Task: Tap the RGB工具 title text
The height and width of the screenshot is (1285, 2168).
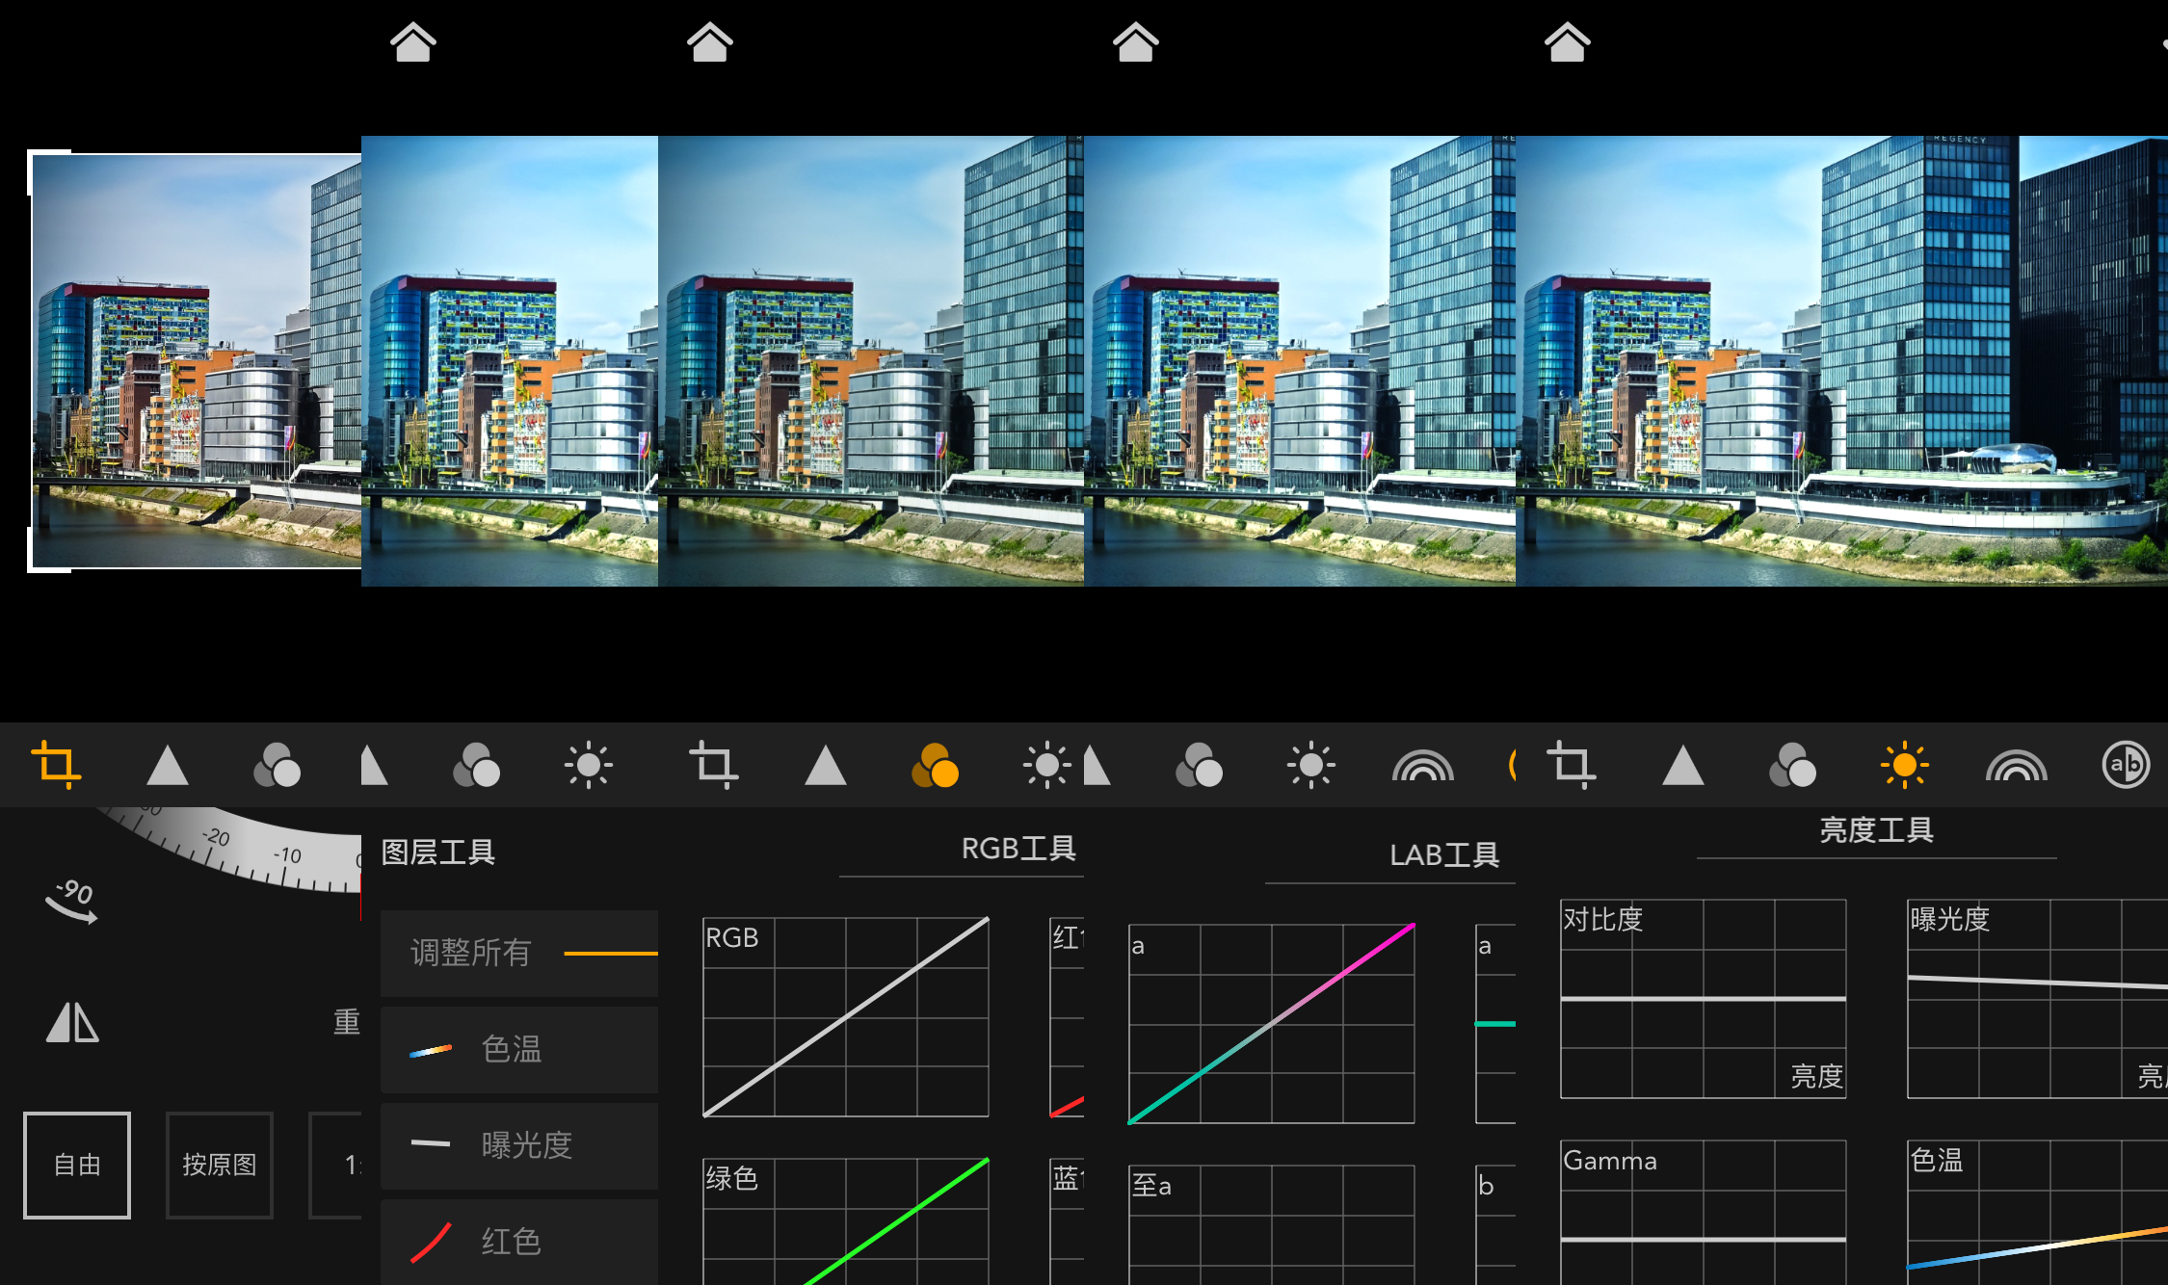Action: (x=1018, y=849)
